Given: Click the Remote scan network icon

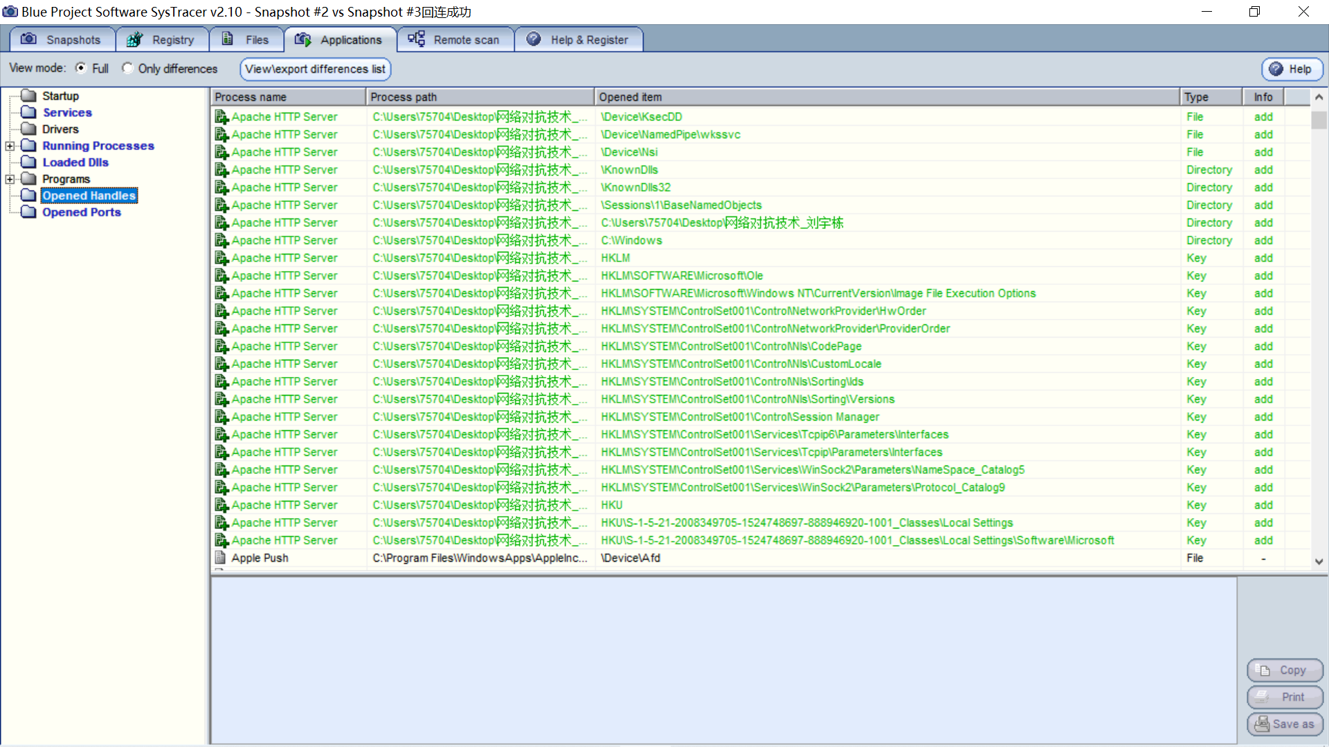Looking at the screenshot, I should (416, 39).
